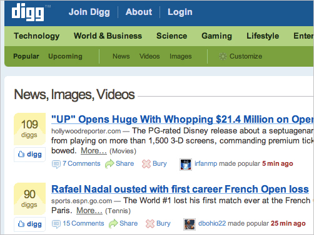Select World & Business category
This screenshot has width=314, height=235.
coord(108,36)
